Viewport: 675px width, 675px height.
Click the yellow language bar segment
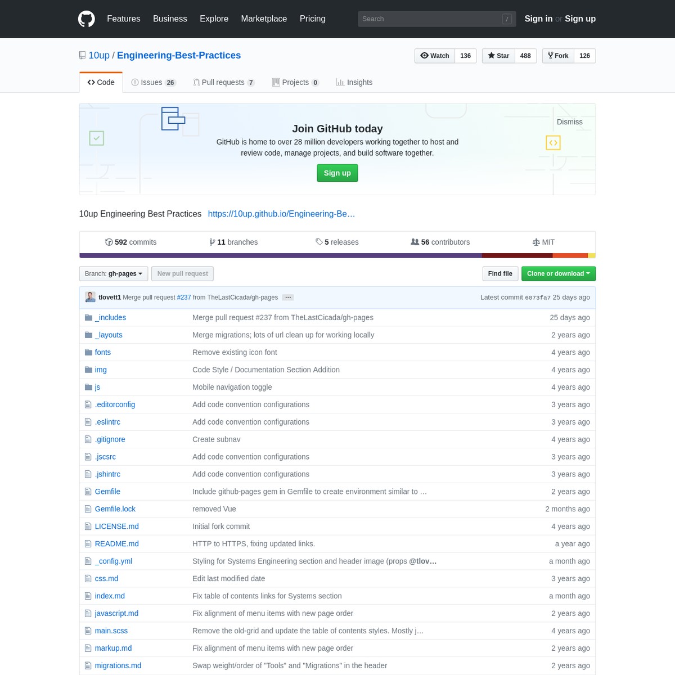[x=592, y=255]
